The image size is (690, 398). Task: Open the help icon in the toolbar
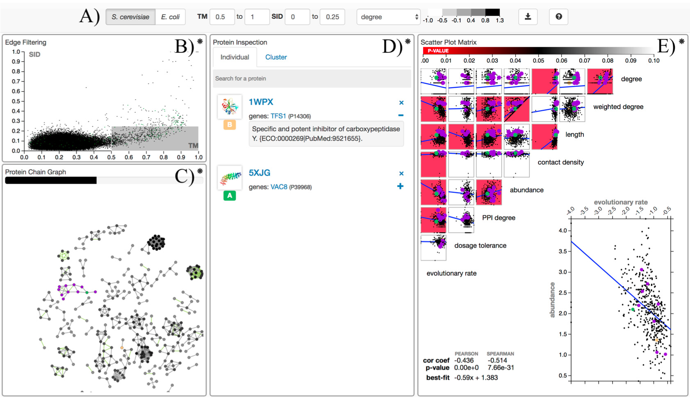point(558,17)
